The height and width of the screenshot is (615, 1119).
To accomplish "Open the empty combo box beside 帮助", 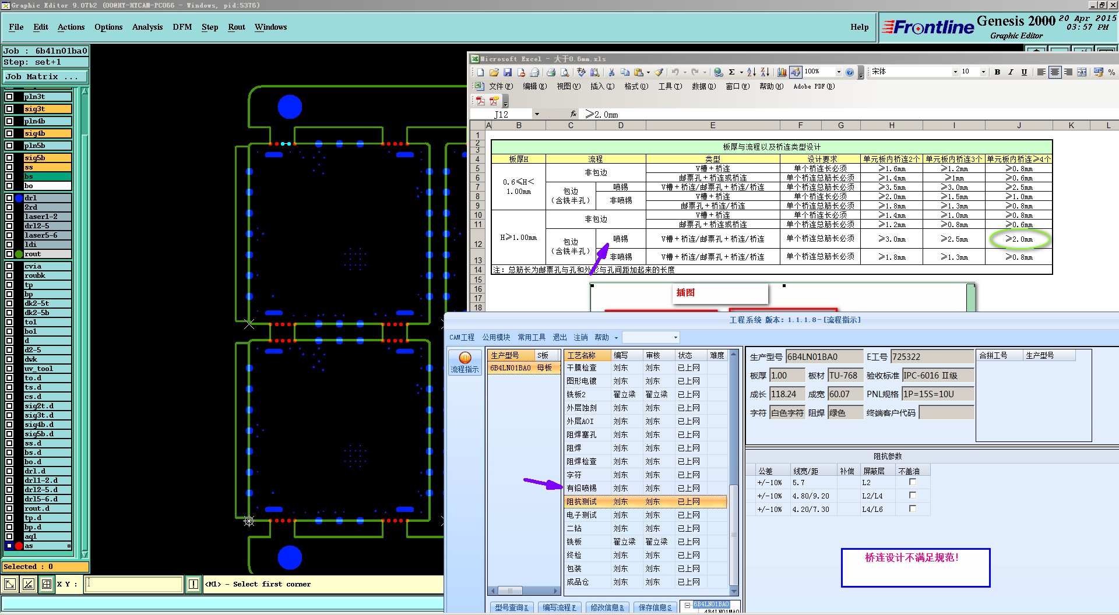I will tap(675, 338).
